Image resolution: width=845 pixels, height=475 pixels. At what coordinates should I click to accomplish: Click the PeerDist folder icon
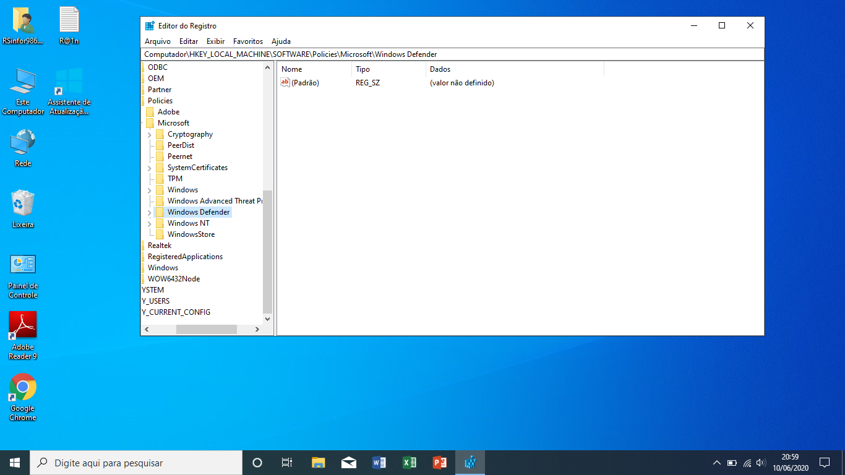click(160, 145)
